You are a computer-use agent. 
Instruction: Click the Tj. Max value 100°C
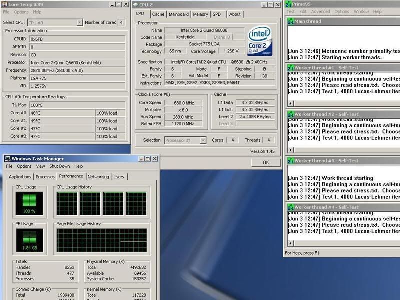[x=77, y=105]
